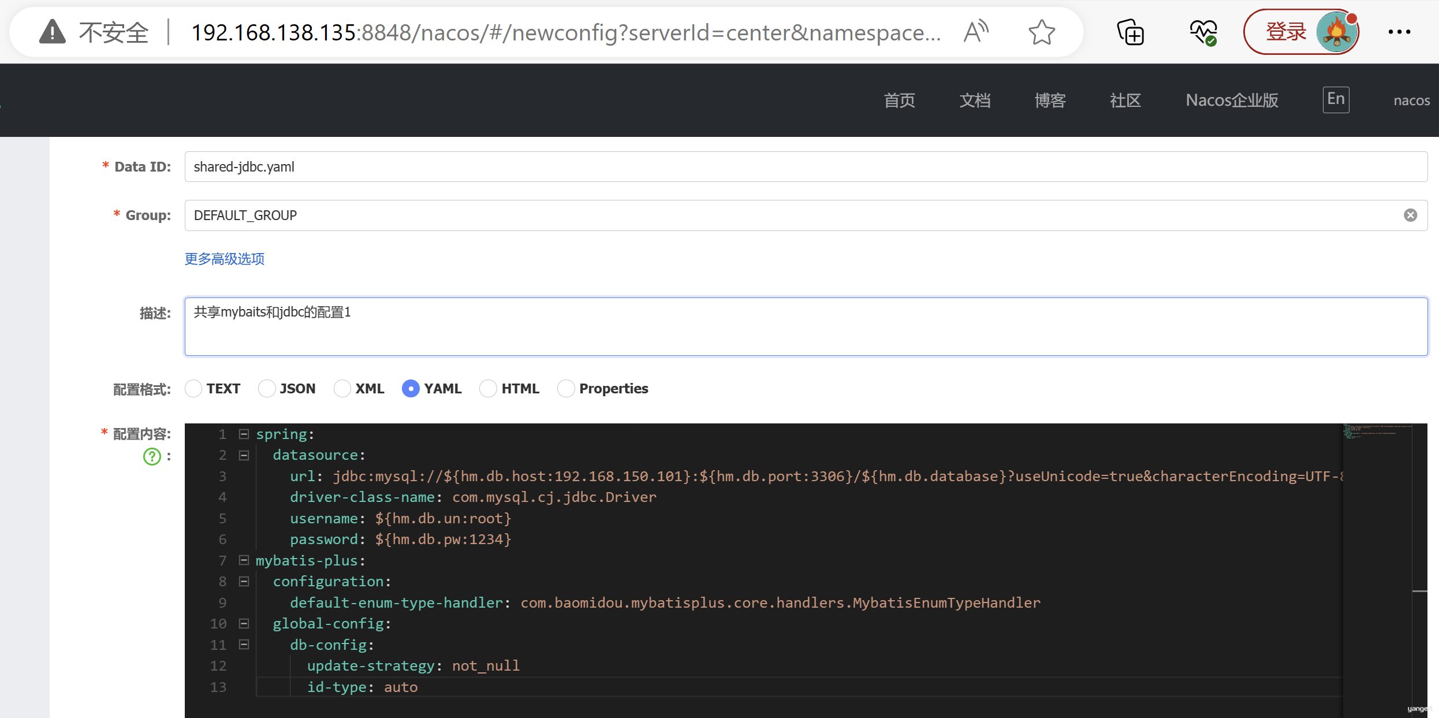Open browser settings and more menu

point(1399,32)
